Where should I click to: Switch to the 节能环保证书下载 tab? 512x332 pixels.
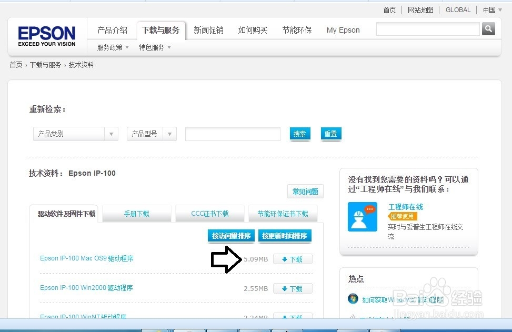283,214
